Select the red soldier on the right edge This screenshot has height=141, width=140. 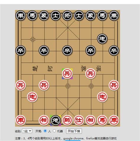point(114,85)
